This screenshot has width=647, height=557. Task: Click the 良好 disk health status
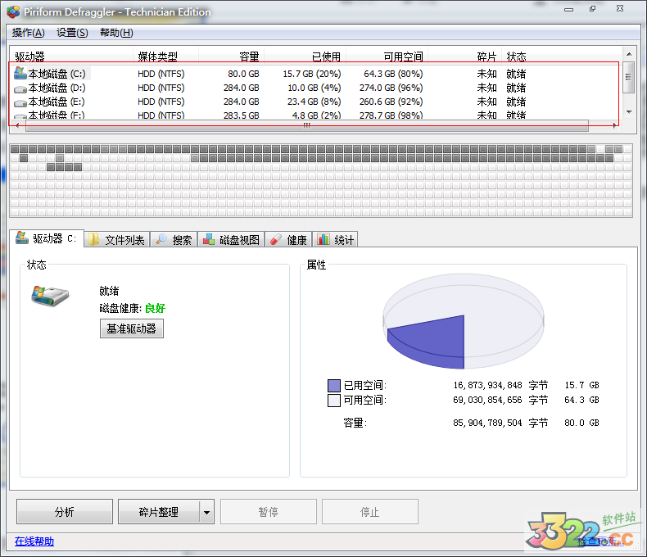(155, 308)
